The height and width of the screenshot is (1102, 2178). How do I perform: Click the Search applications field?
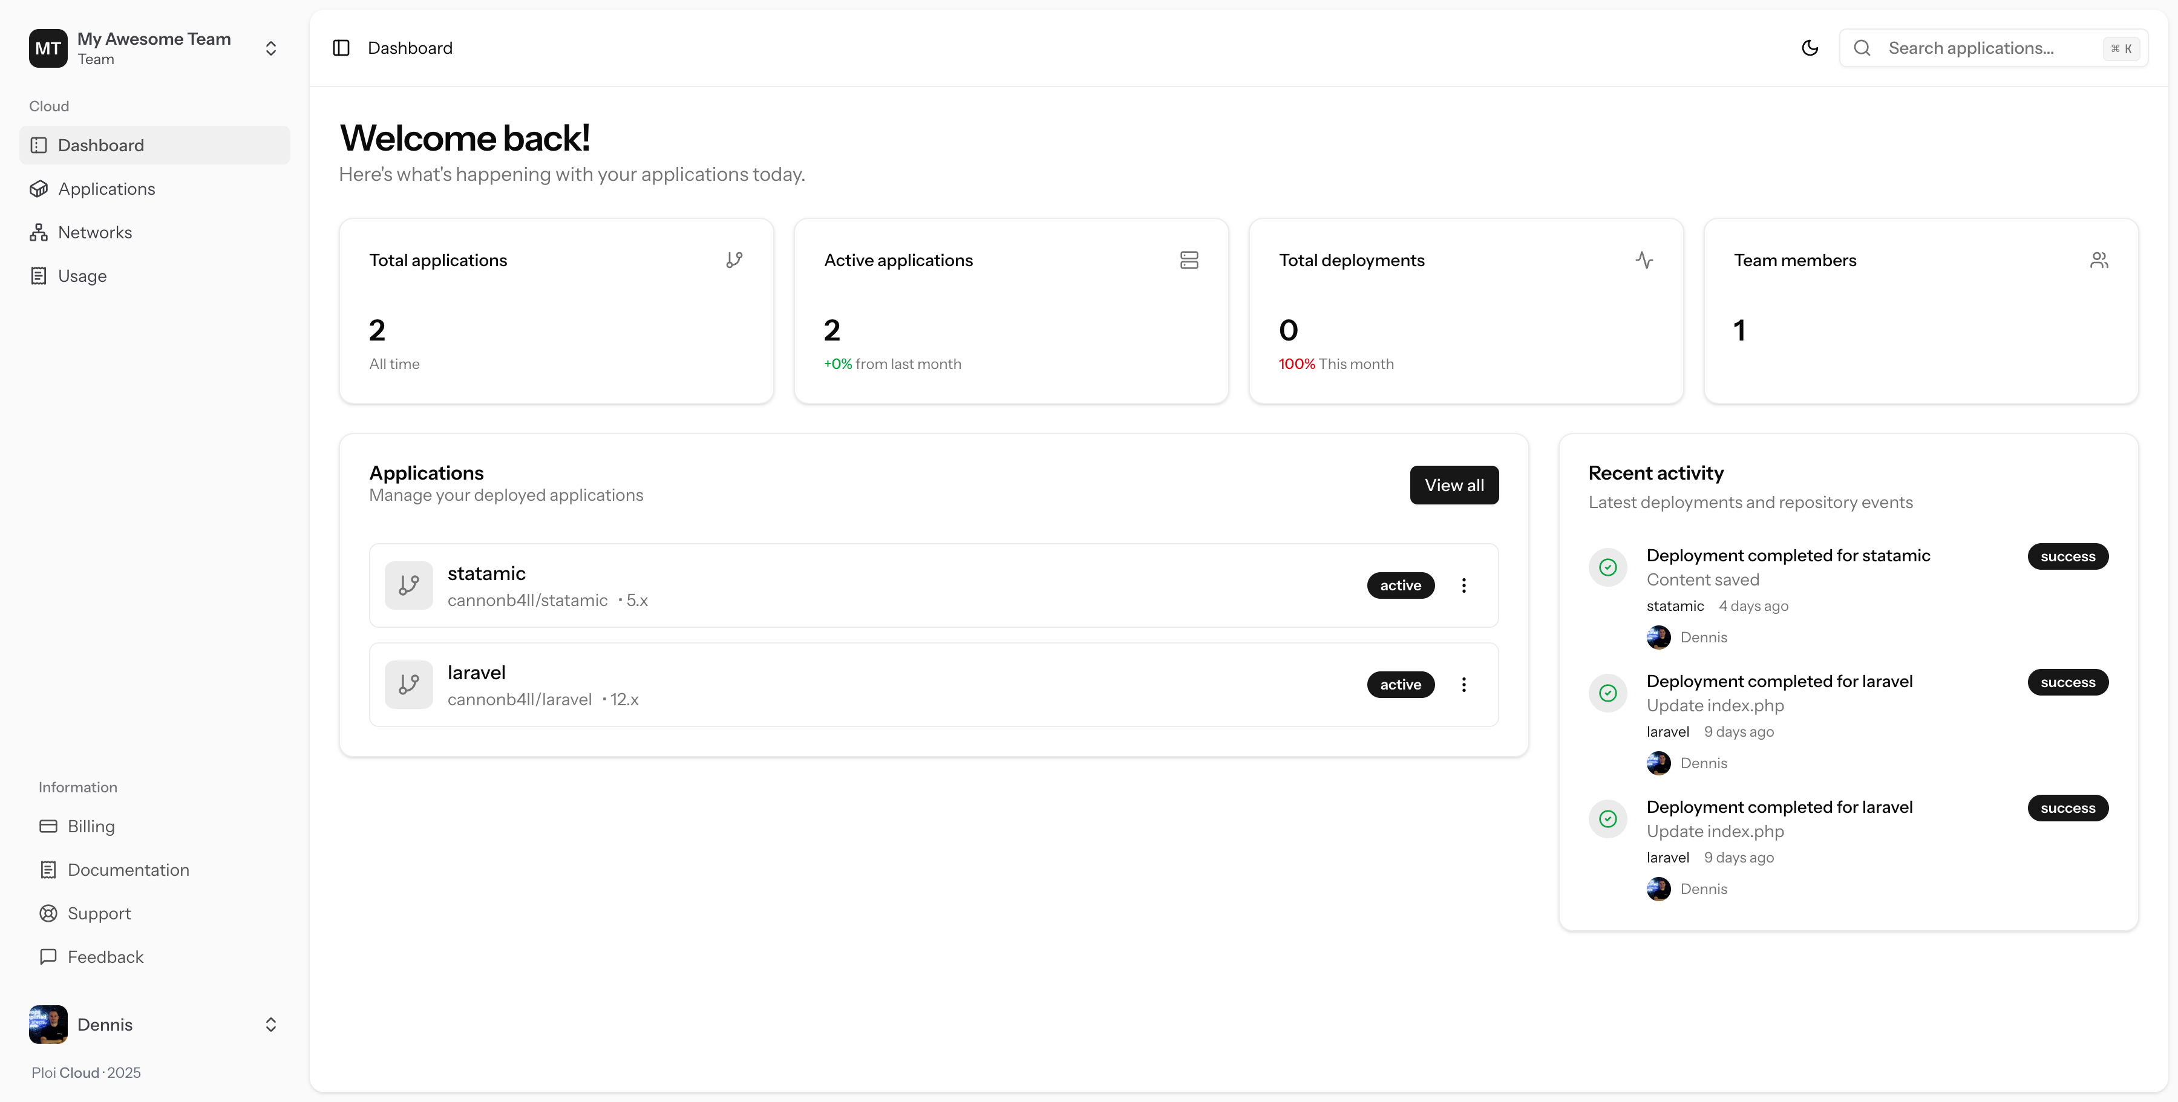pos(1978,48)
